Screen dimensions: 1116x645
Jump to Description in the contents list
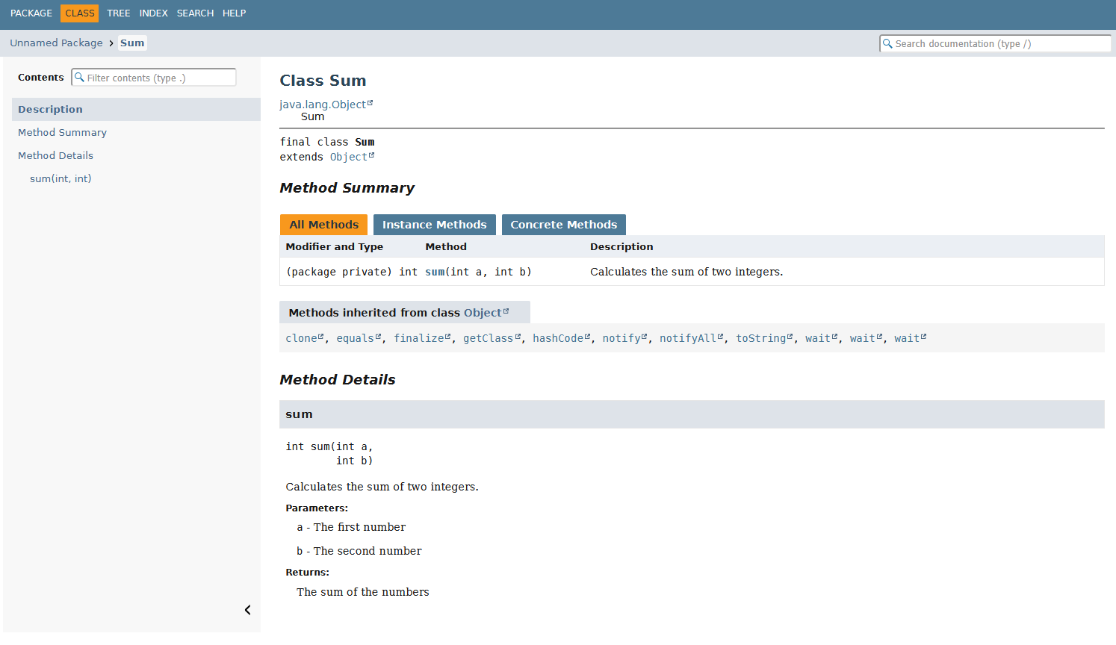coord(136,109)
